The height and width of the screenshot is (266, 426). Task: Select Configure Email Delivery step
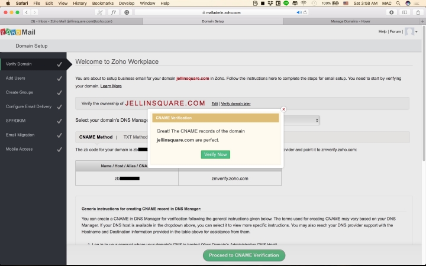[33, 106]
